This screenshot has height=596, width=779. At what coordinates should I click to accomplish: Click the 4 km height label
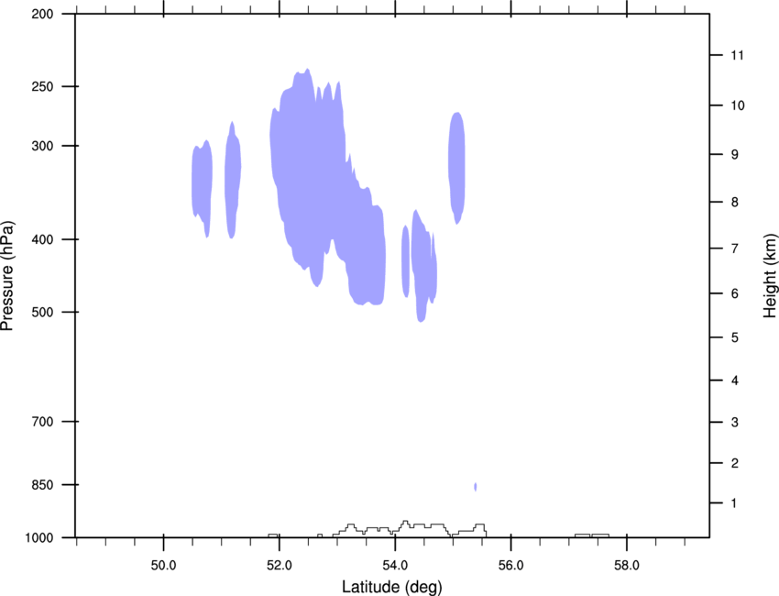point(735,381)
